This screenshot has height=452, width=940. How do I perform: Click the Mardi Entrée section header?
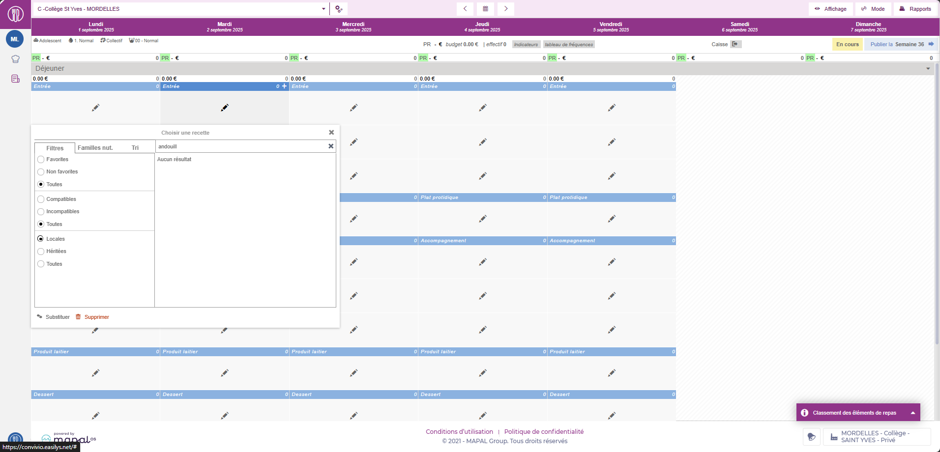click(x=225, y=86)
